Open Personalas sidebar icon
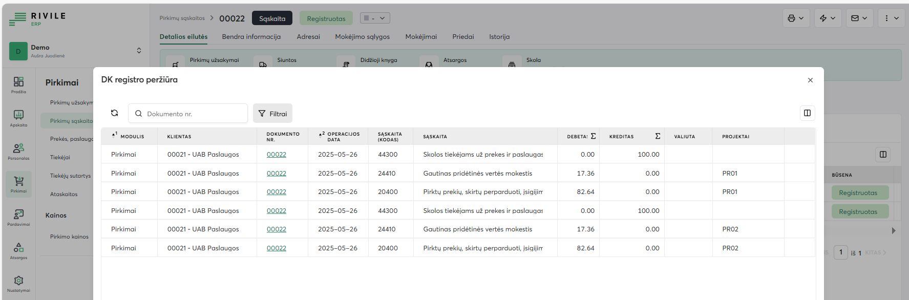 (18, 151)
